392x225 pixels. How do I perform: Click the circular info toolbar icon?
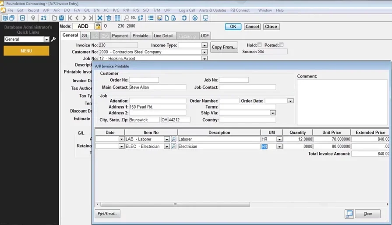click(x=195, y=18)
